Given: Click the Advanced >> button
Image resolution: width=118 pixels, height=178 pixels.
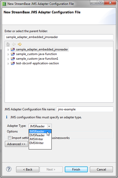Looking at the screenshot, I should 16,144.
